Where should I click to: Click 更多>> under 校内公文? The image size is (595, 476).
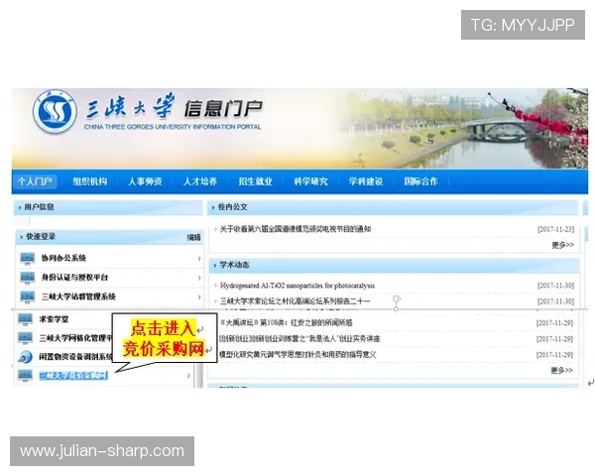tap(562, 245)
